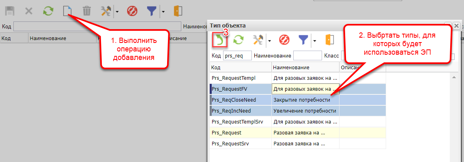
Task: Select the Prs_RequestTempl row
Action: point(240,78)
